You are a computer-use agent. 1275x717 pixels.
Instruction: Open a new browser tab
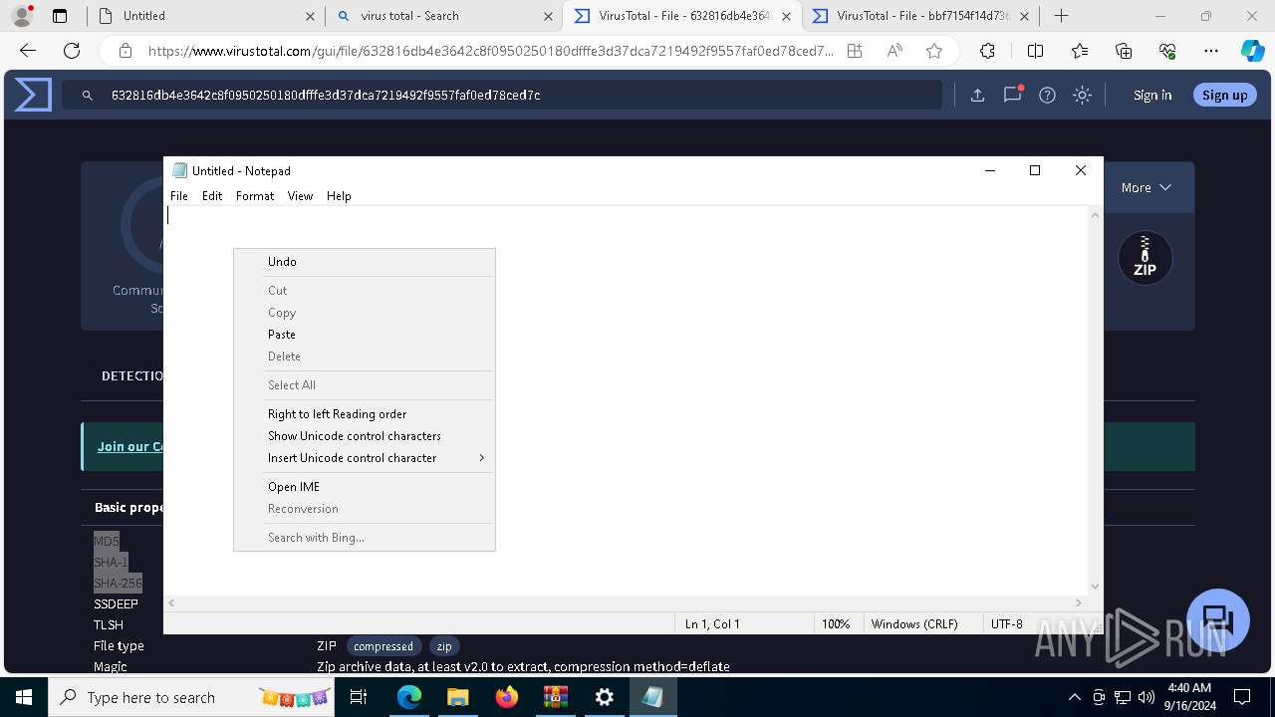(1062, 15)
